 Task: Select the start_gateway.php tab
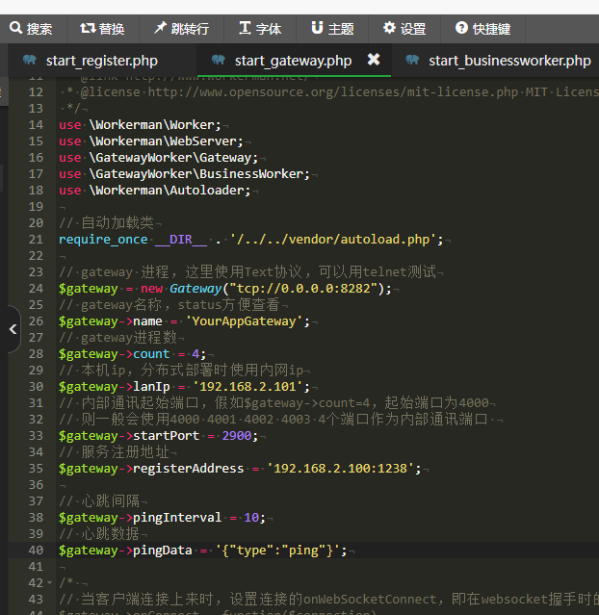tap(293, 61)
